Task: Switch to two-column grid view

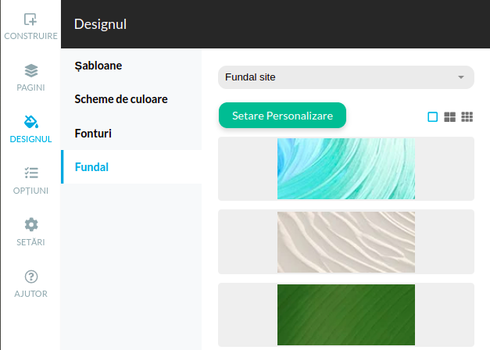Action: tap(450, 117)
